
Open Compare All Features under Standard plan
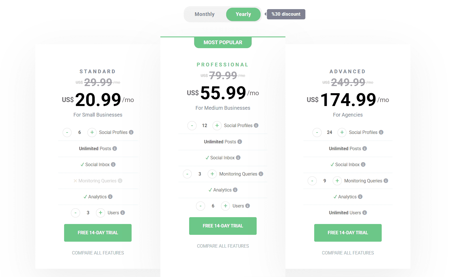98,252
